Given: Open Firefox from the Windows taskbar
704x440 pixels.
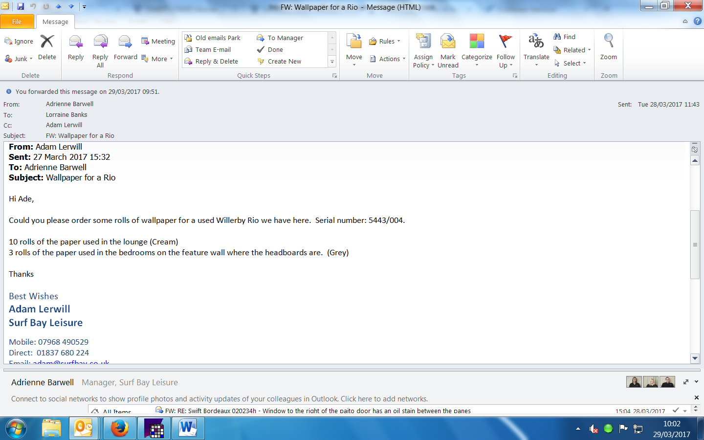Looking at the screenshot, I should [x=119, y=429].
